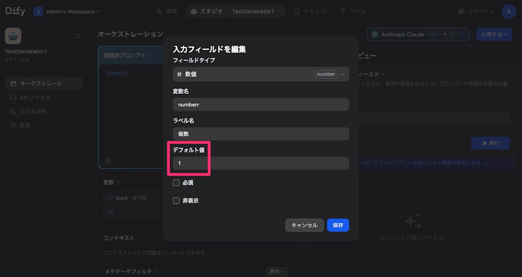Open the user account avatar menu
Screen dimensions: 522x277
tap(509, 11)
